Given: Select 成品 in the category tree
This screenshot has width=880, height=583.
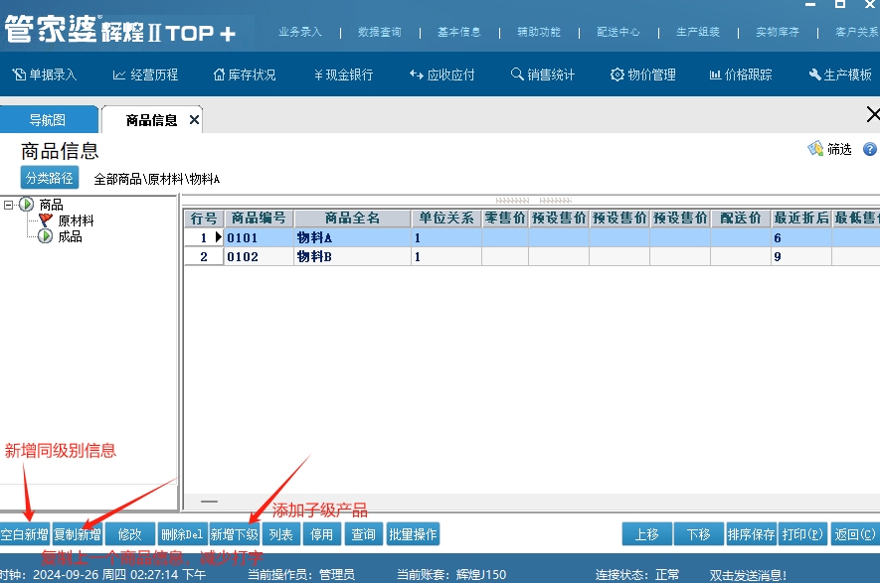Looking at the screenshot, I should pos(70,236).
